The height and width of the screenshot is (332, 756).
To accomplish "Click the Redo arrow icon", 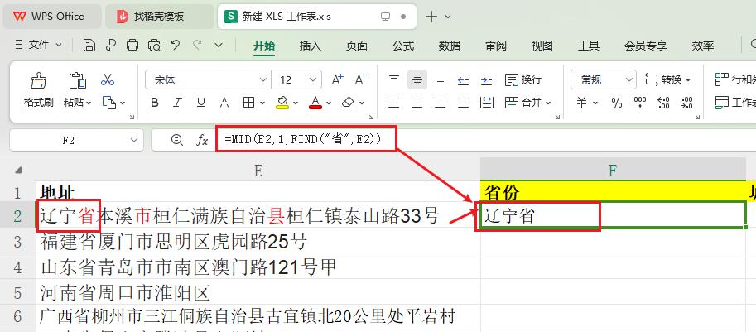I will [x=197, y=46].
